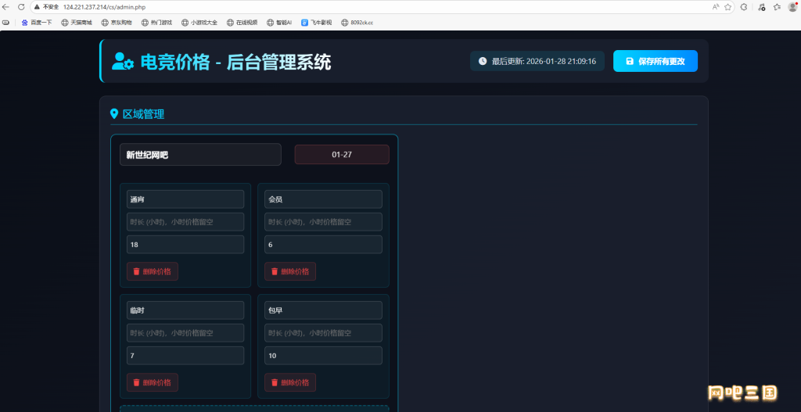
Task: Open the 不安全 site security warning
Action: pos(46,7)
